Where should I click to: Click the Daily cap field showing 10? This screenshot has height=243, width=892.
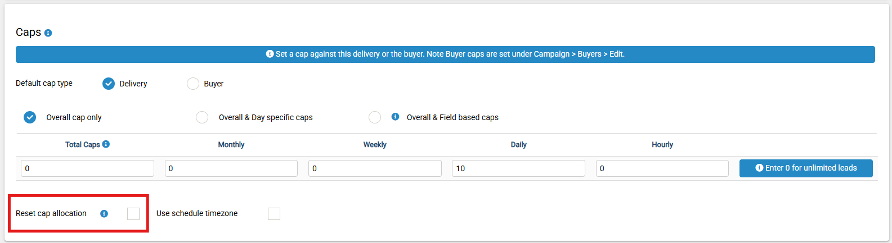(518, 168)
